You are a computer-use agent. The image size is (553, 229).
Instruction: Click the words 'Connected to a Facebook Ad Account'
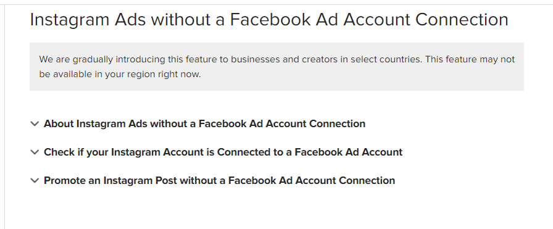tap(310, 152)
